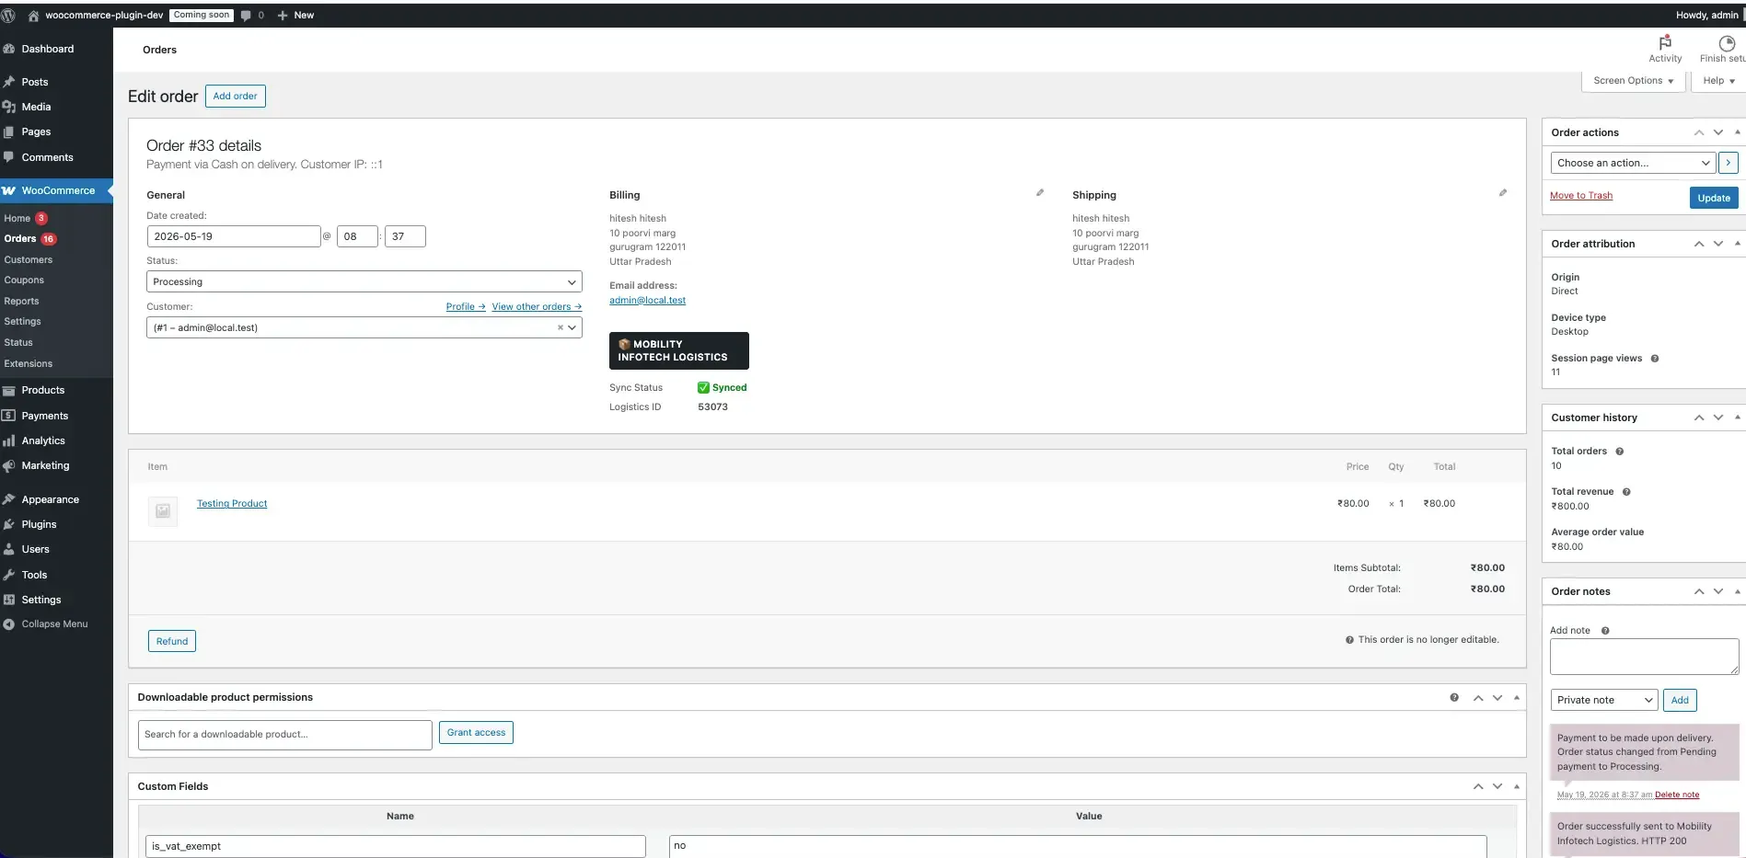Image resolution: width=1746 pixels, height=858 pixels.
Task: Click View other orders link
Action: pos(537,307)
